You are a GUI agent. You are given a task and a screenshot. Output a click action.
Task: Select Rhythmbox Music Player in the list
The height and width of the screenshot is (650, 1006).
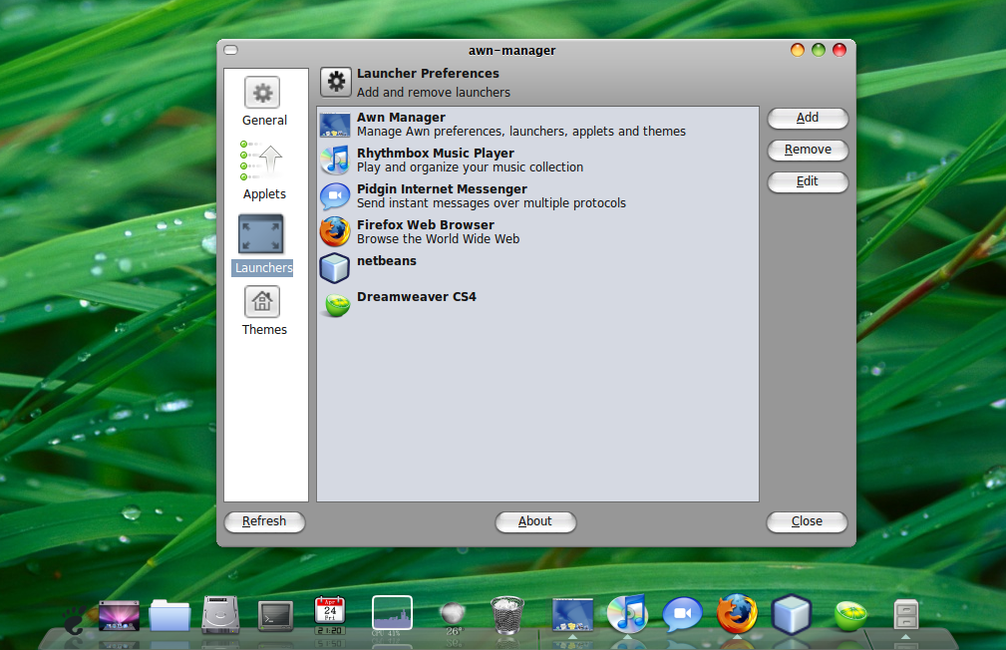click(x=537, y=161)
